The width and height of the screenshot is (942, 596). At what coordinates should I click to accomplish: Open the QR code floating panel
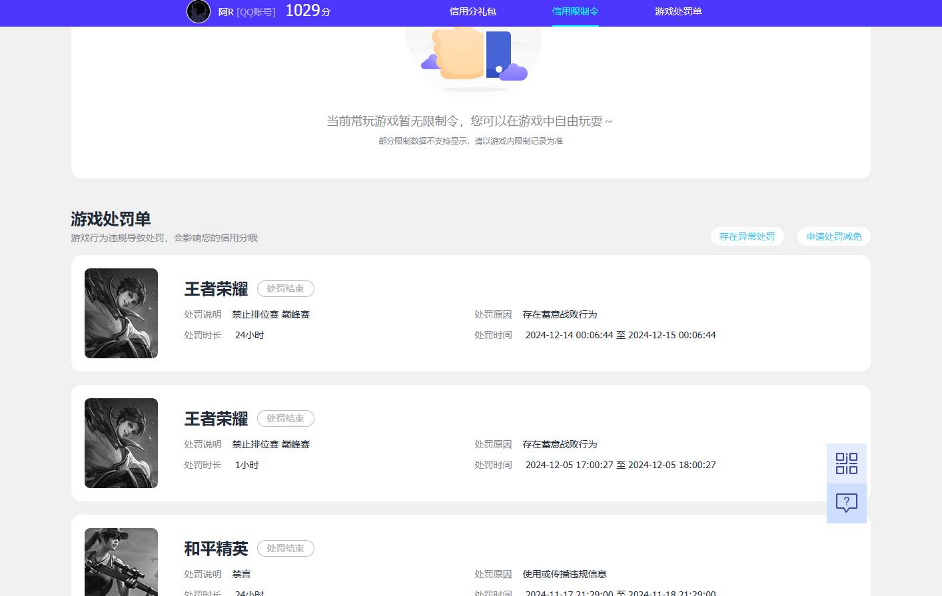(x=846, y=462)
